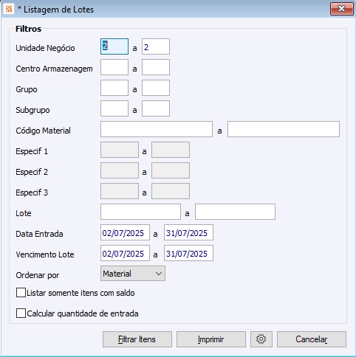
Task: Click the Subgrupo ending field
Action: (156, 108)
